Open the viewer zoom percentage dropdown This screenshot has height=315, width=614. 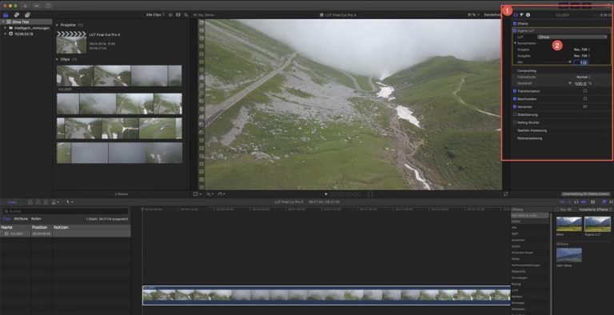(x=473, y=15)
